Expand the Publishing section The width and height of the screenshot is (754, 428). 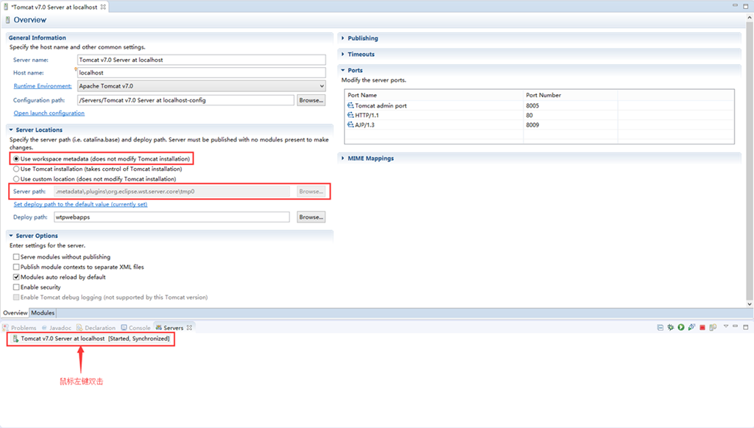(x=343, y=38)
